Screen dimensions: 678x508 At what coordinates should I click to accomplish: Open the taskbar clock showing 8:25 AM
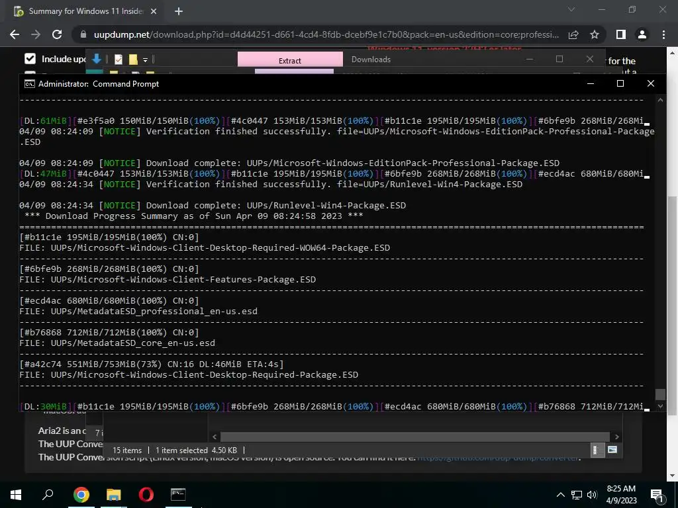(621, 495)
